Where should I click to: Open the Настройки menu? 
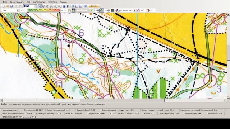52,2
